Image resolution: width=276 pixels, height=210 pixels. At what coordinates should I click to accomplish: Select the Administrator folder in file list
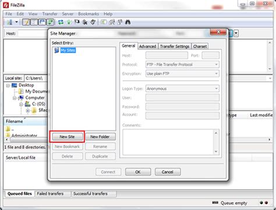[24, 135]
